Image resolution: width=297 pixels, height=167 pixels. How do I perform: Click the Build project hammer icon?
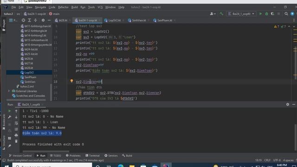click(x=221, y=13)
